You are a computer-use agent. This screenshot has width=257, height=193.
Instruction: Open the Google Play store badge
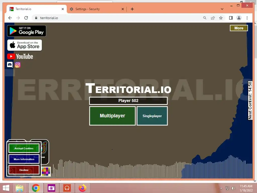tap(27, 31)
